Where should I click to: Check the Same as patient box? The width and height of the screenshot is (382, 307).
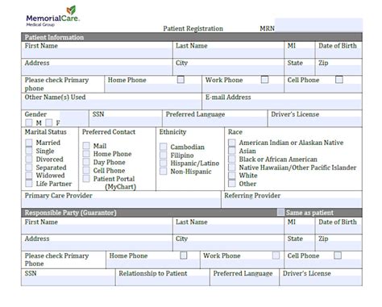[280, 212]
